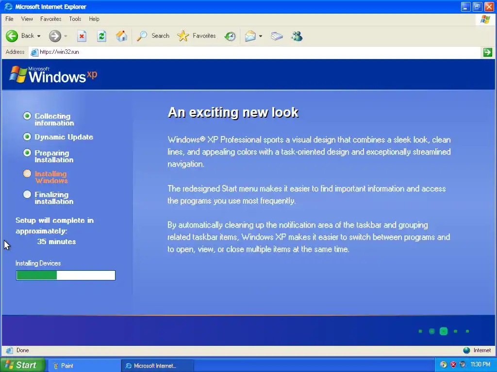The width and height of the screenshot is (497, 372).
Task: Expand the Mail button dropdown arrow
Action: pos(261,36)
